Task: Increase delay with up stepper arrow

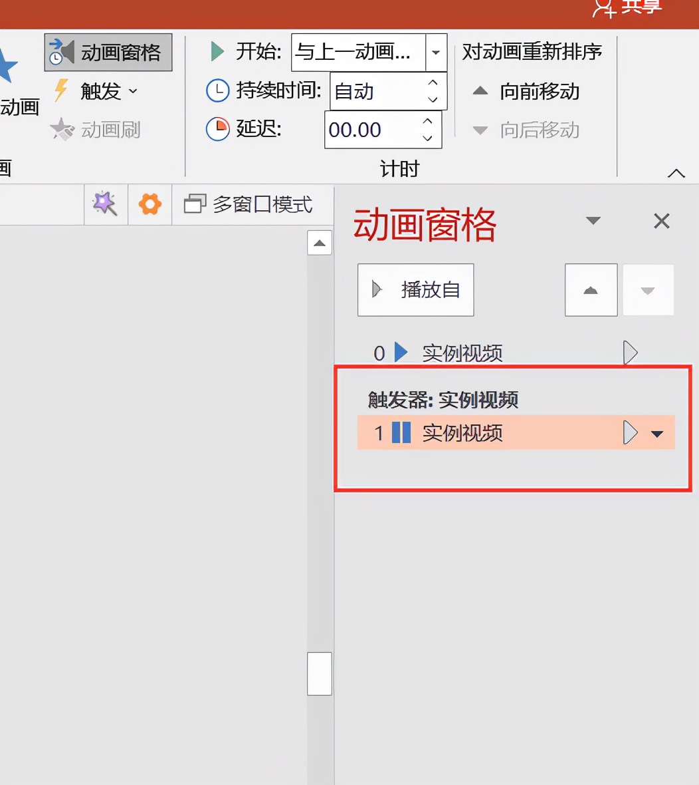Action: coord(427,121)
